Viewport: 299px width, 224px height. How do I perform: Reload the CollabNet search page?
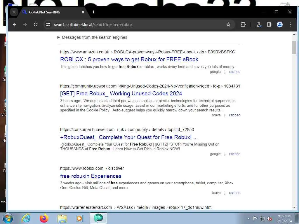[x=35, y=24]
